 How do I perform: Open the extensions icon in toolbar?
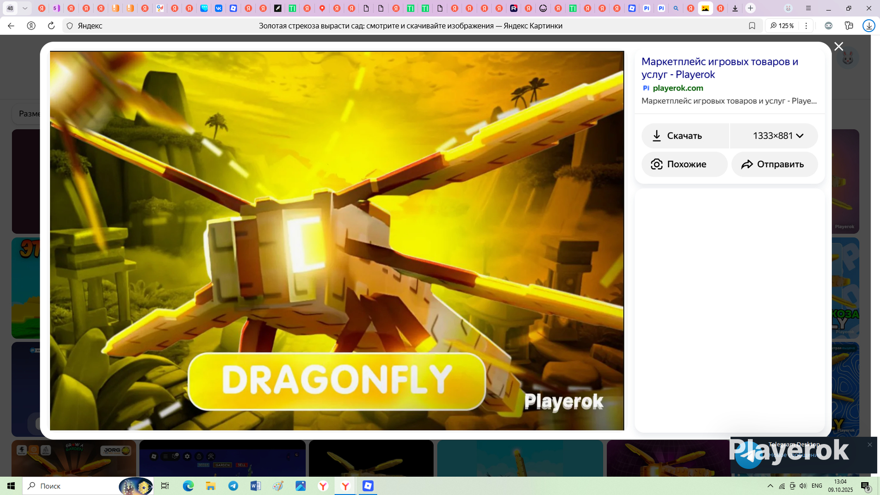(849, 26)
